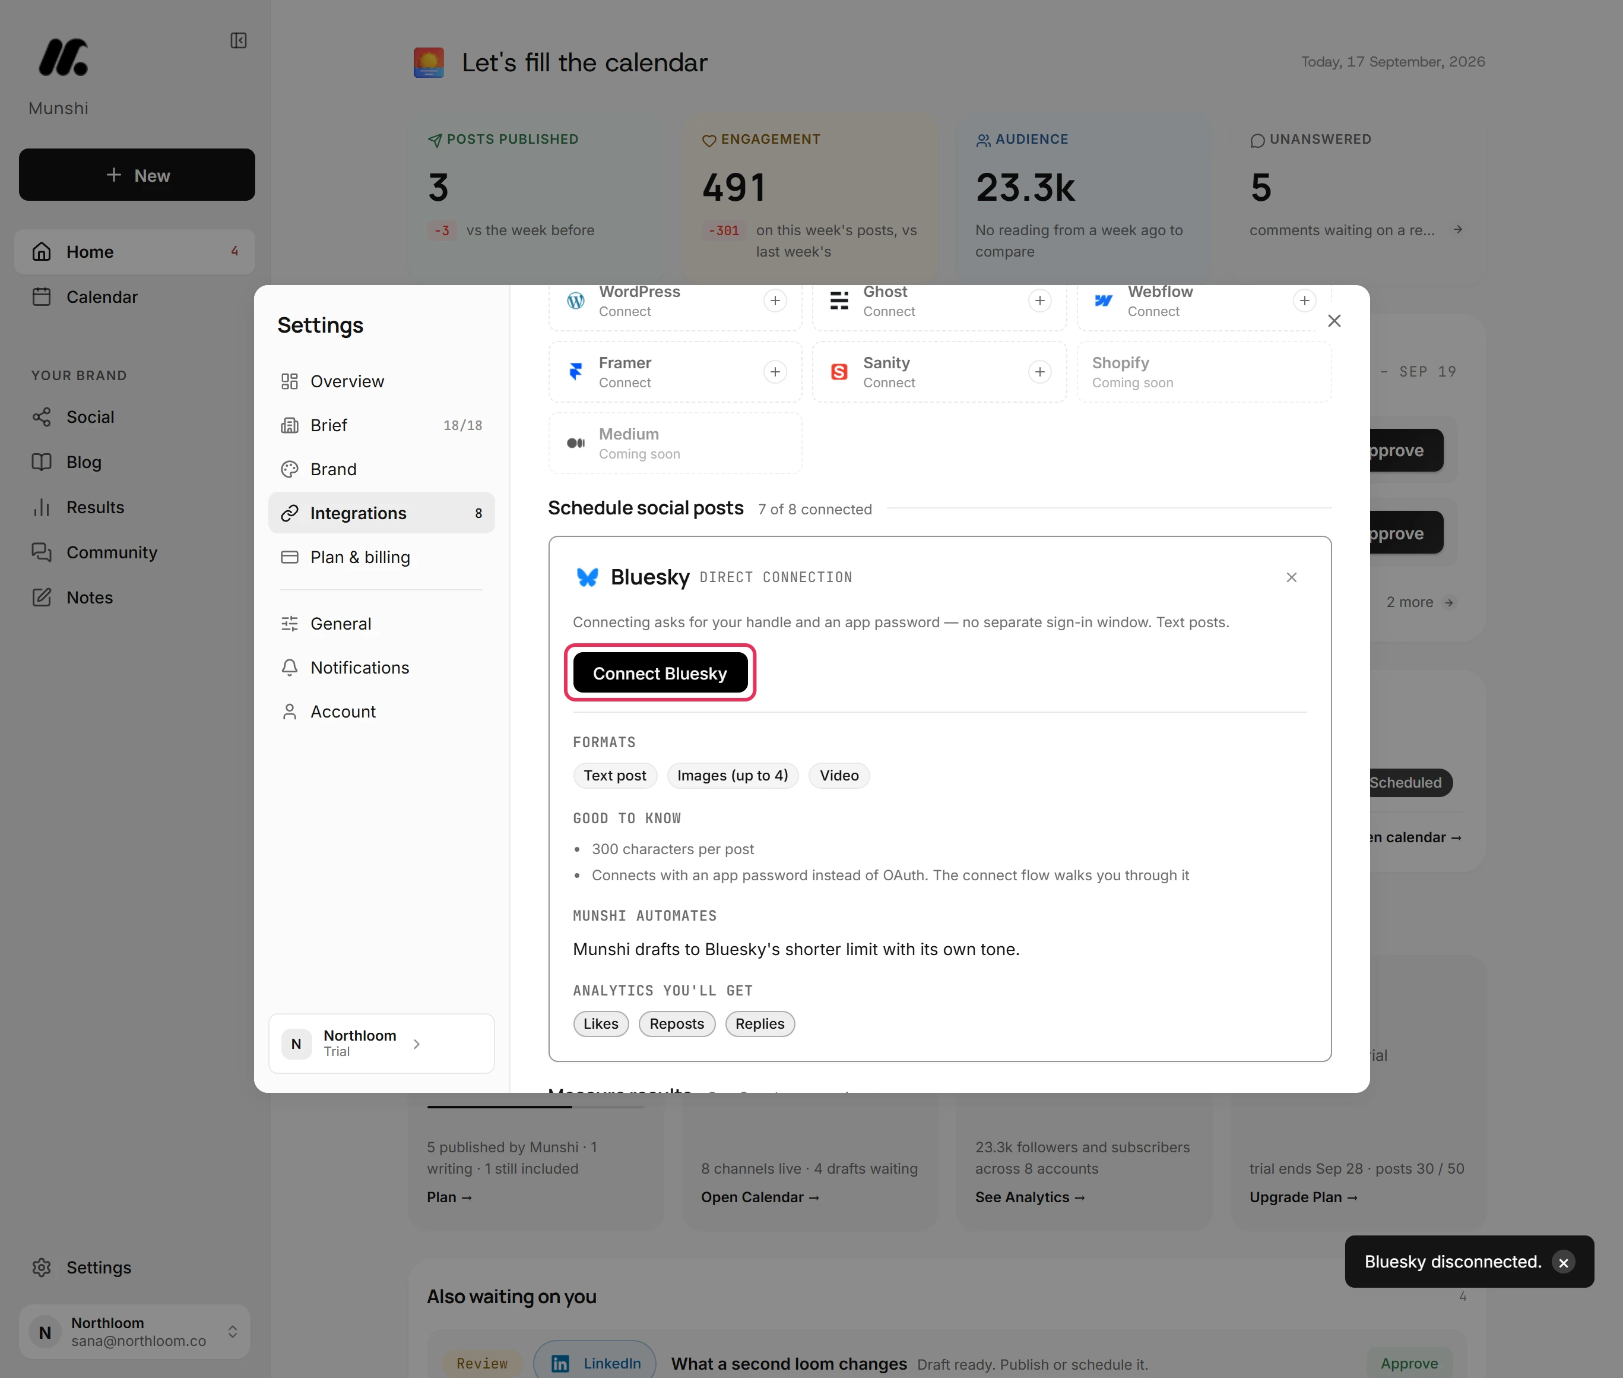Click the plus icon beside Ghost
The image size is (1623, 1378).
click(x=1040, y=301)
